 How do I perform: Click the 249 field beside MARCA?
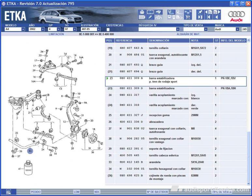tap(244, 29)
